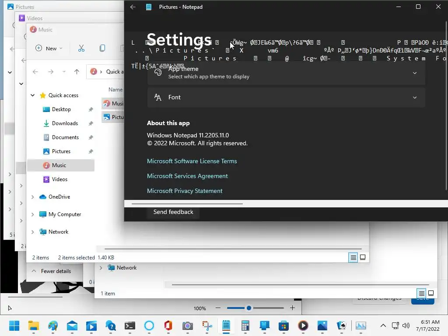The image size is (448, 336).
Task: Select Pictures in Quick access
Action: pos(61,151)
